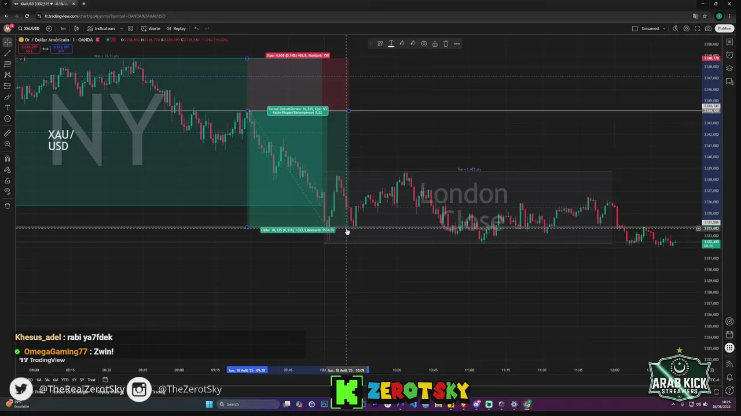Select the crosshair cursor tool
Screen dimensions: 741x416
(x=8, y=42)
